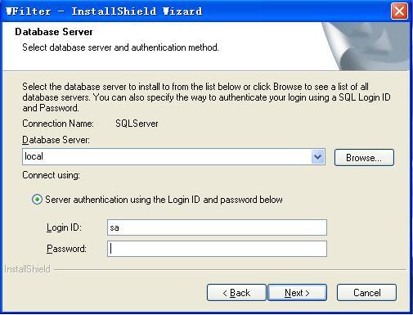Click the 'Password:' label
The height and width of the screenshot is (315, 413).
click(x=66, y=249)
